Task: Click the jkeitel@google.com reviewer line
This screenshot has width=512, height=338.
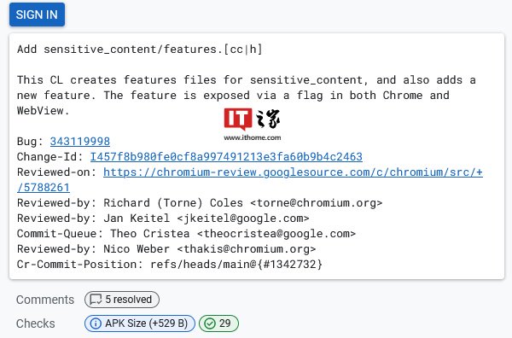Action: [163, 219]
